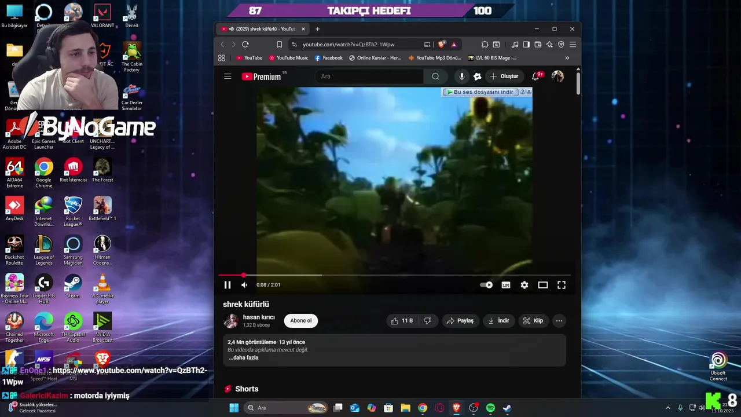Open the Ask/Gemini sparkle icon beside microphone
741x417 pixels.
tap(478, 76)
